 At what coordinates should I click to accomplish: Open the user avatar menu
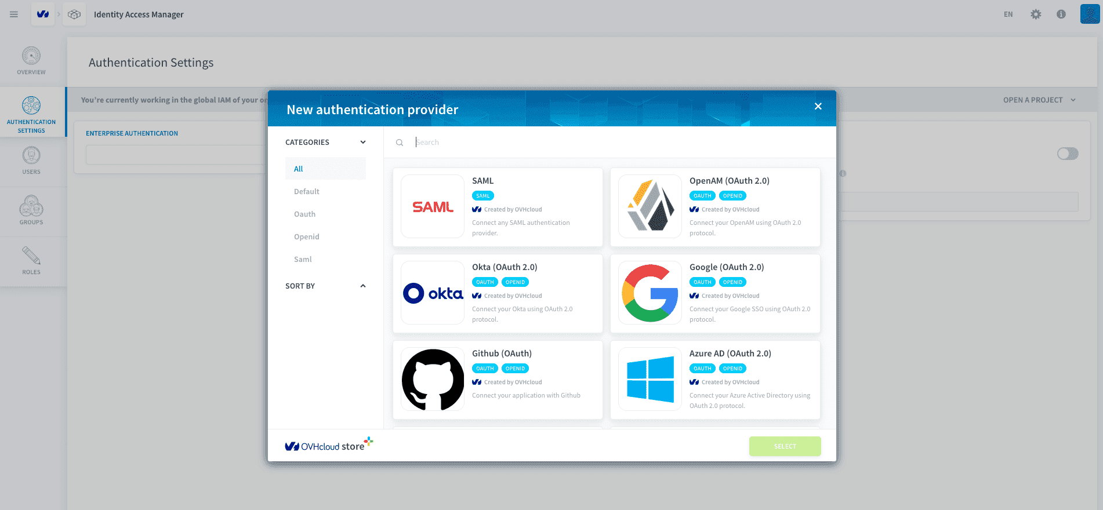click(1090, 14)
